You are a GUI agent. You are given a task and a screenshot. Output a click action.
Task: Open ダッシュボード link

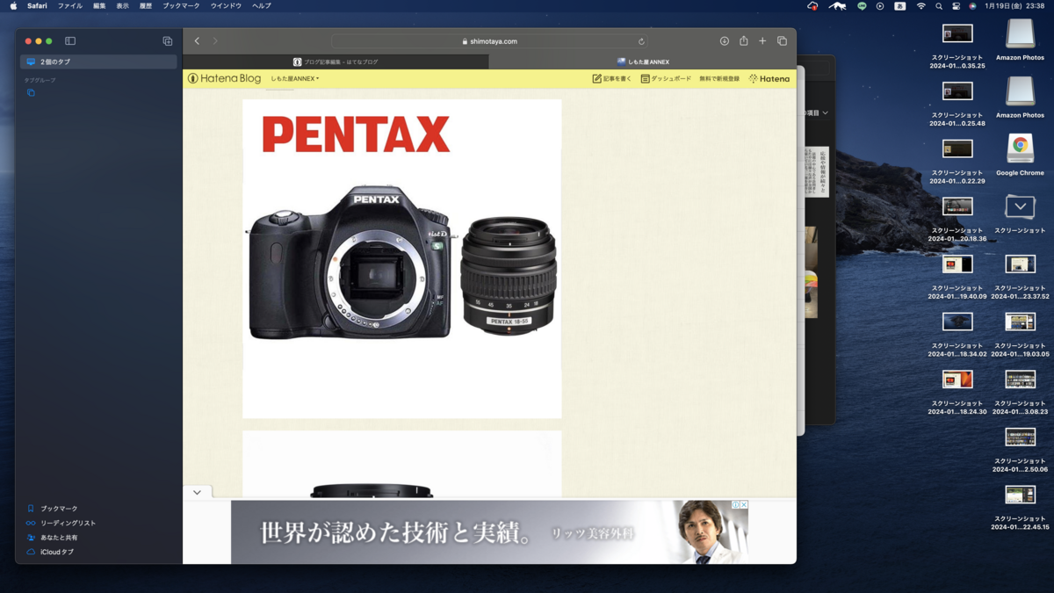[x=666, y=79]
